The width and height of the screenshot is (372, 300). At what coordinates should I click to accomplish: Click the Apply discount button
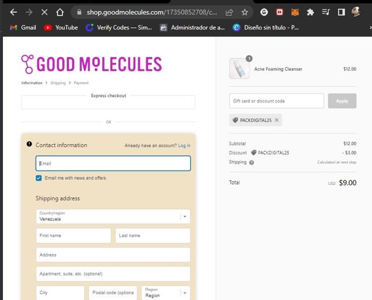coord(342,101)
